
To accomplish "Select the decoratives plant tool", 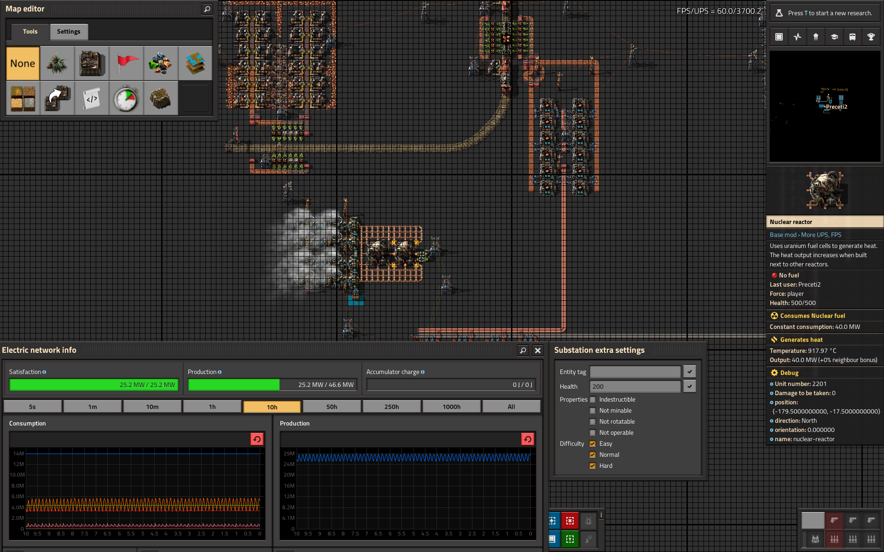I will [x=57, y=63].
